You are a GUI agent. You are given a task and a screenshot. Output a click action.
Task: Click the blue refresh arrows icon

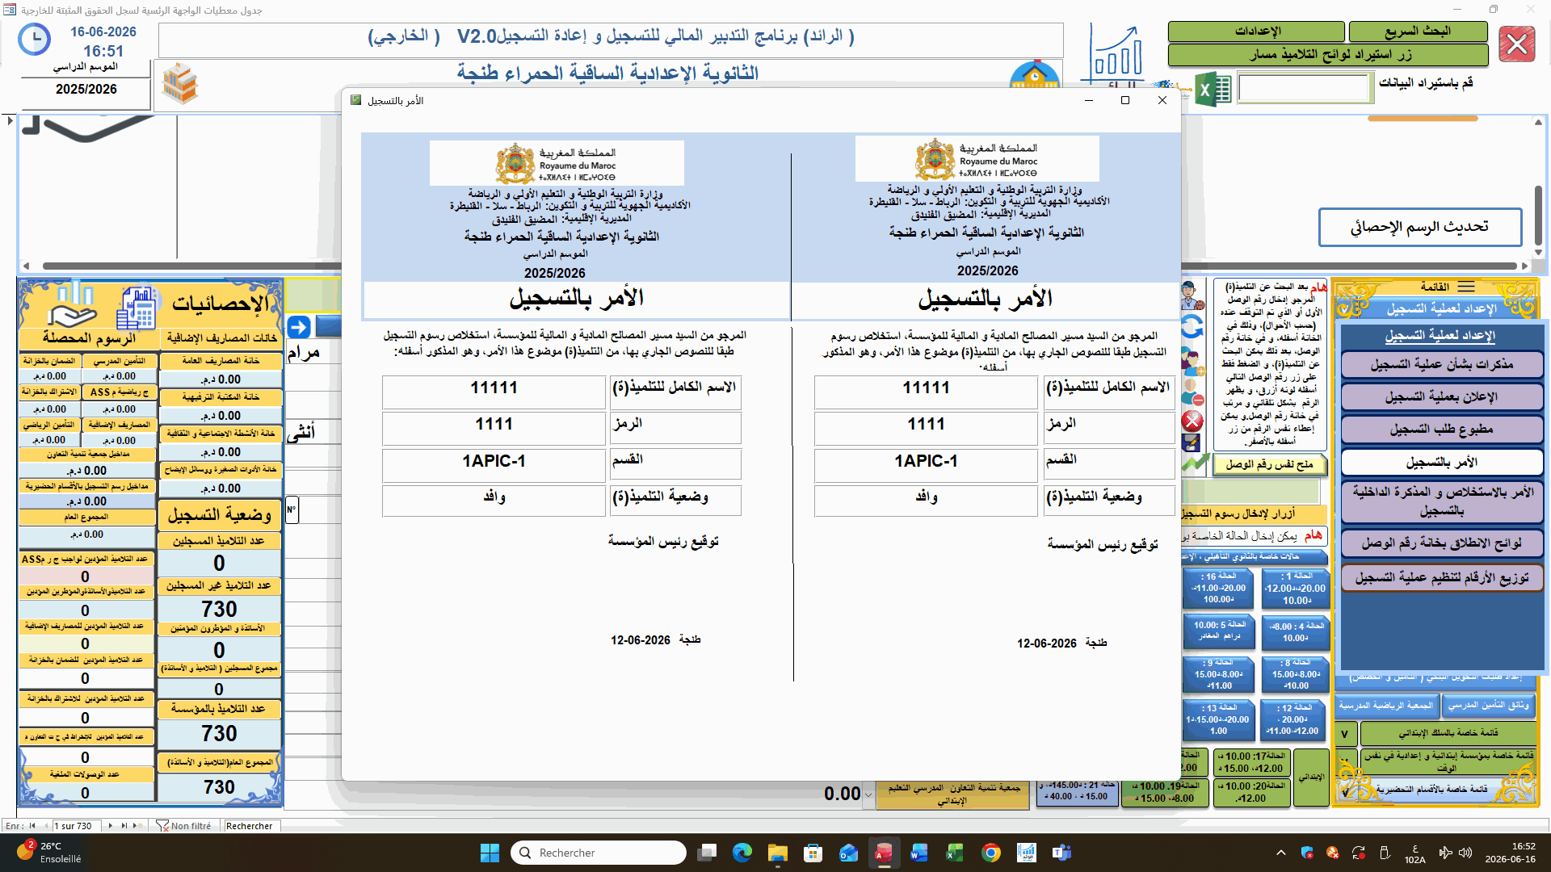click(1192, 326)
